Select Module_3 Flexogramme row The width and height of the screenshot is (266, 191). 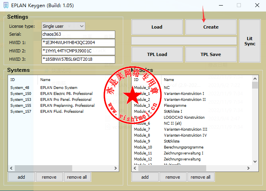coord(192,106)
